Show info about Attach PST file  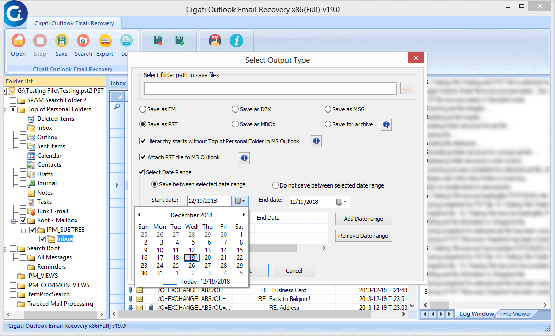point(244,158)
